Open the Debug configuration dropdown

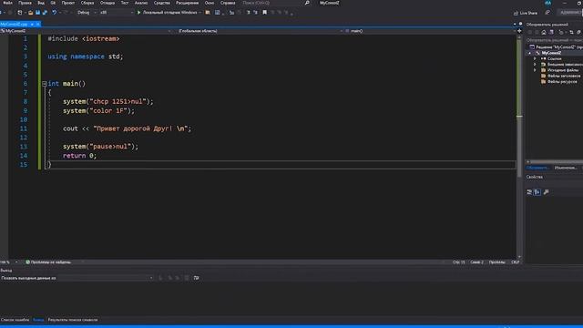pyautogui.click(x=87, y=12)
